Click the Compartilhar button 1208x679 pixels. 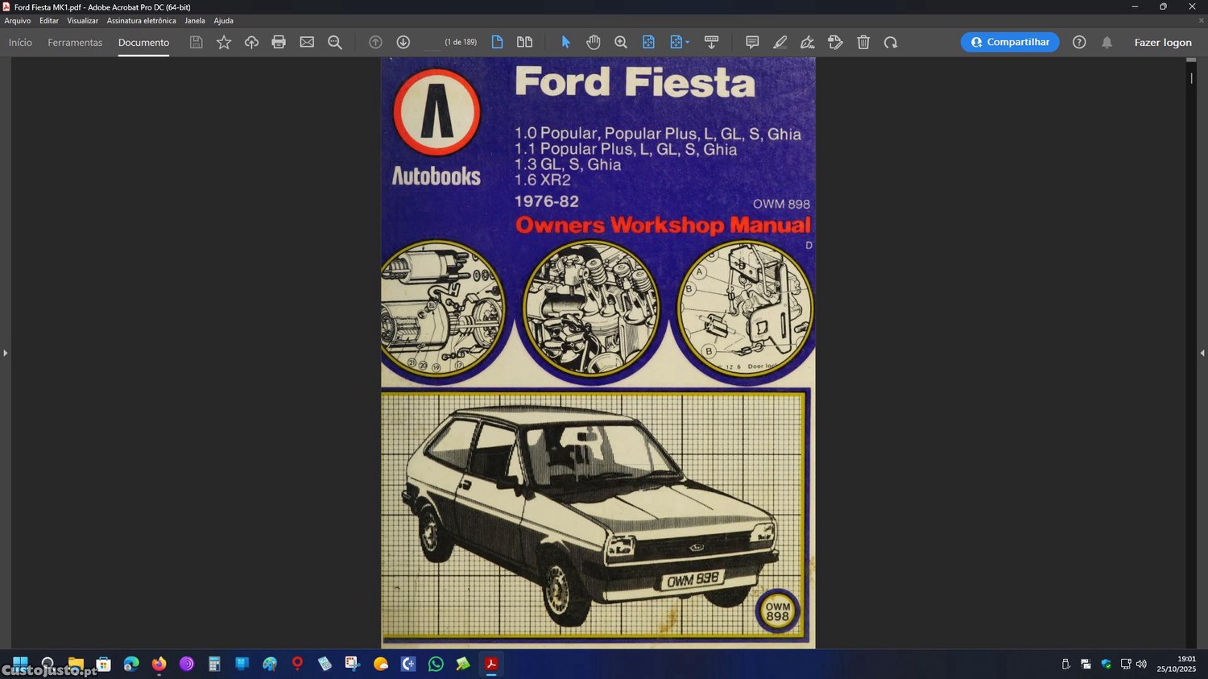pyautogui.click(x=1010, y=42)
